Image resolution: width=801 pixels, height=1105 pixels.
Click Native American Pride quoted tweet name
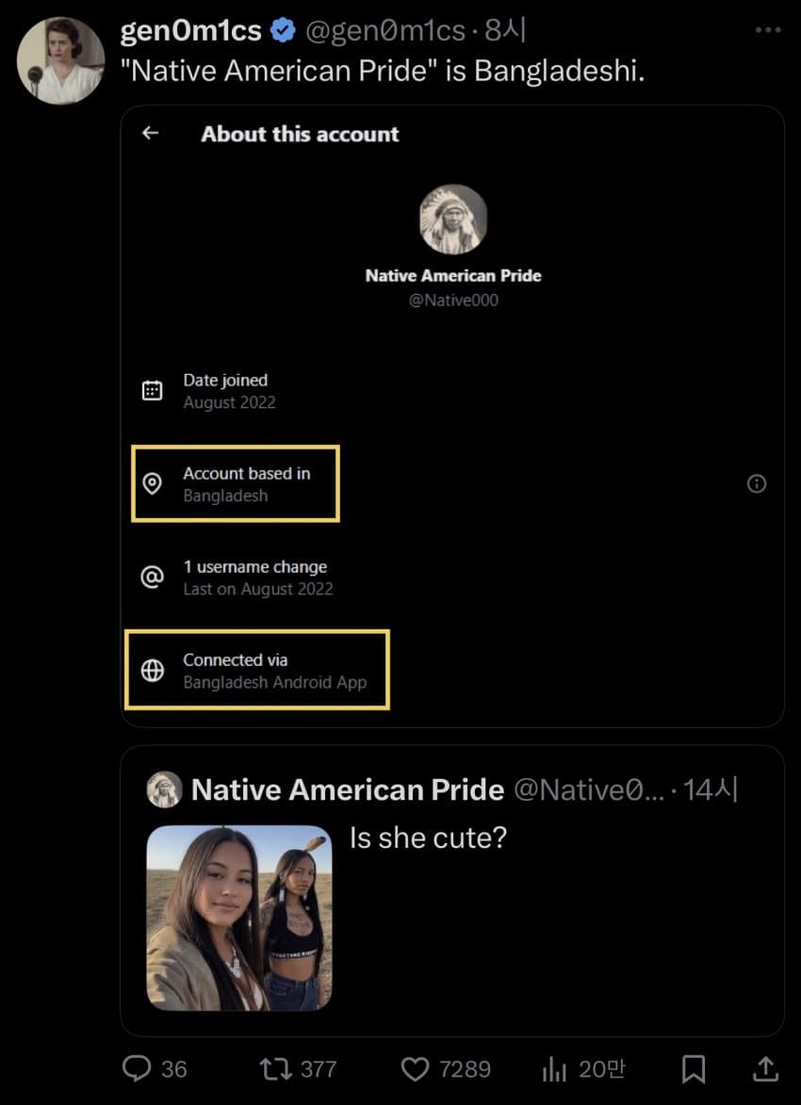point(348,790)
